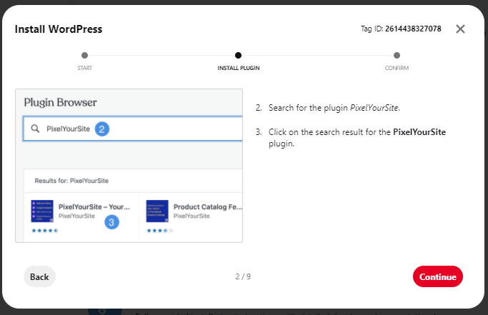This screenshot has height=315, width=488.
Task: Close the Install WordPress dialog
Action: pos(460,29)
